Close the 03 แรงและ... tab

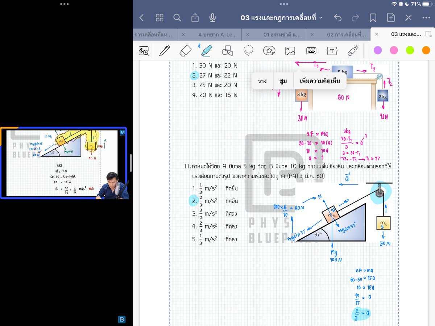pyautogui.click(x=376, y=34)
